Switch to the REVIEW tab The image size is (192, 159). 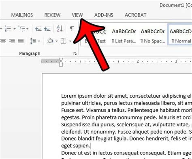point(52,15)
